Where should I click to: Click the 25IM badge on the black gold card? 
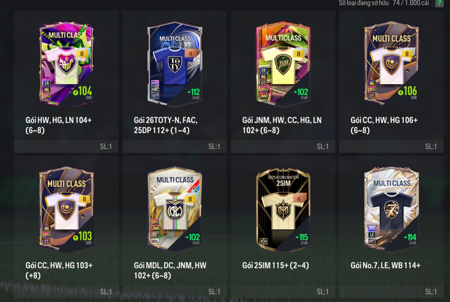263,241
